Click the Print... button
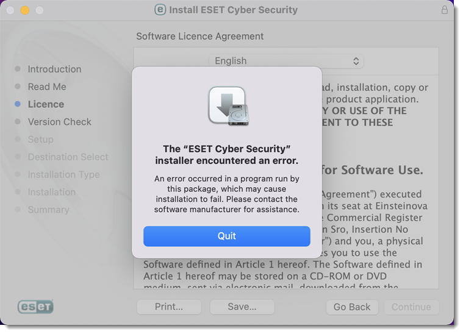Image resolution: width=463 pixels, height=334 pixels. (x=168, y=307)
